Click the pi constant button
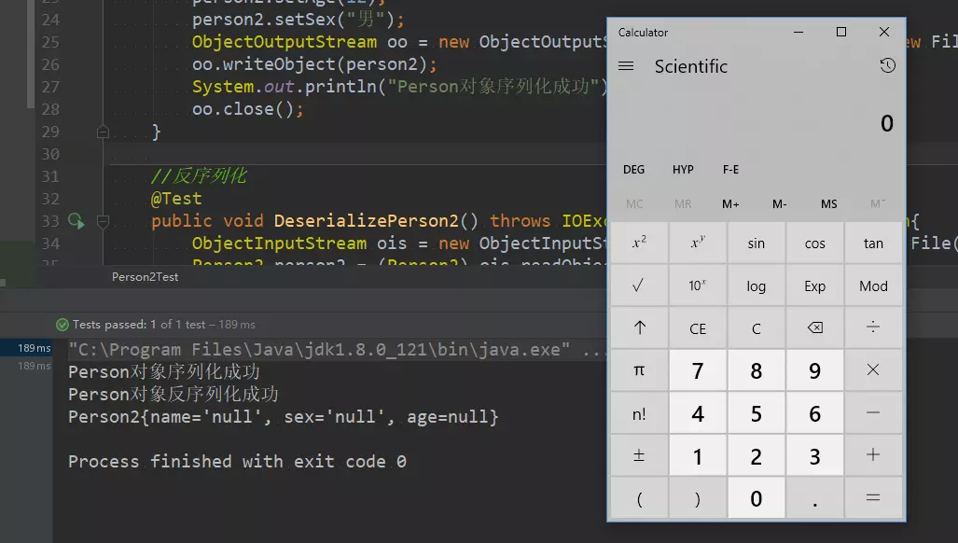 coord(639,370)
